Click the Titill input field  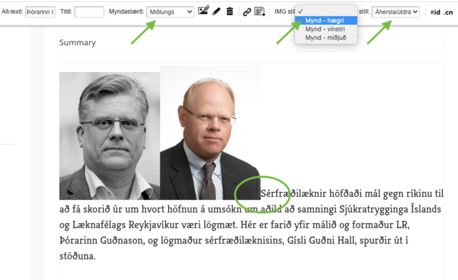pos(89,12)
